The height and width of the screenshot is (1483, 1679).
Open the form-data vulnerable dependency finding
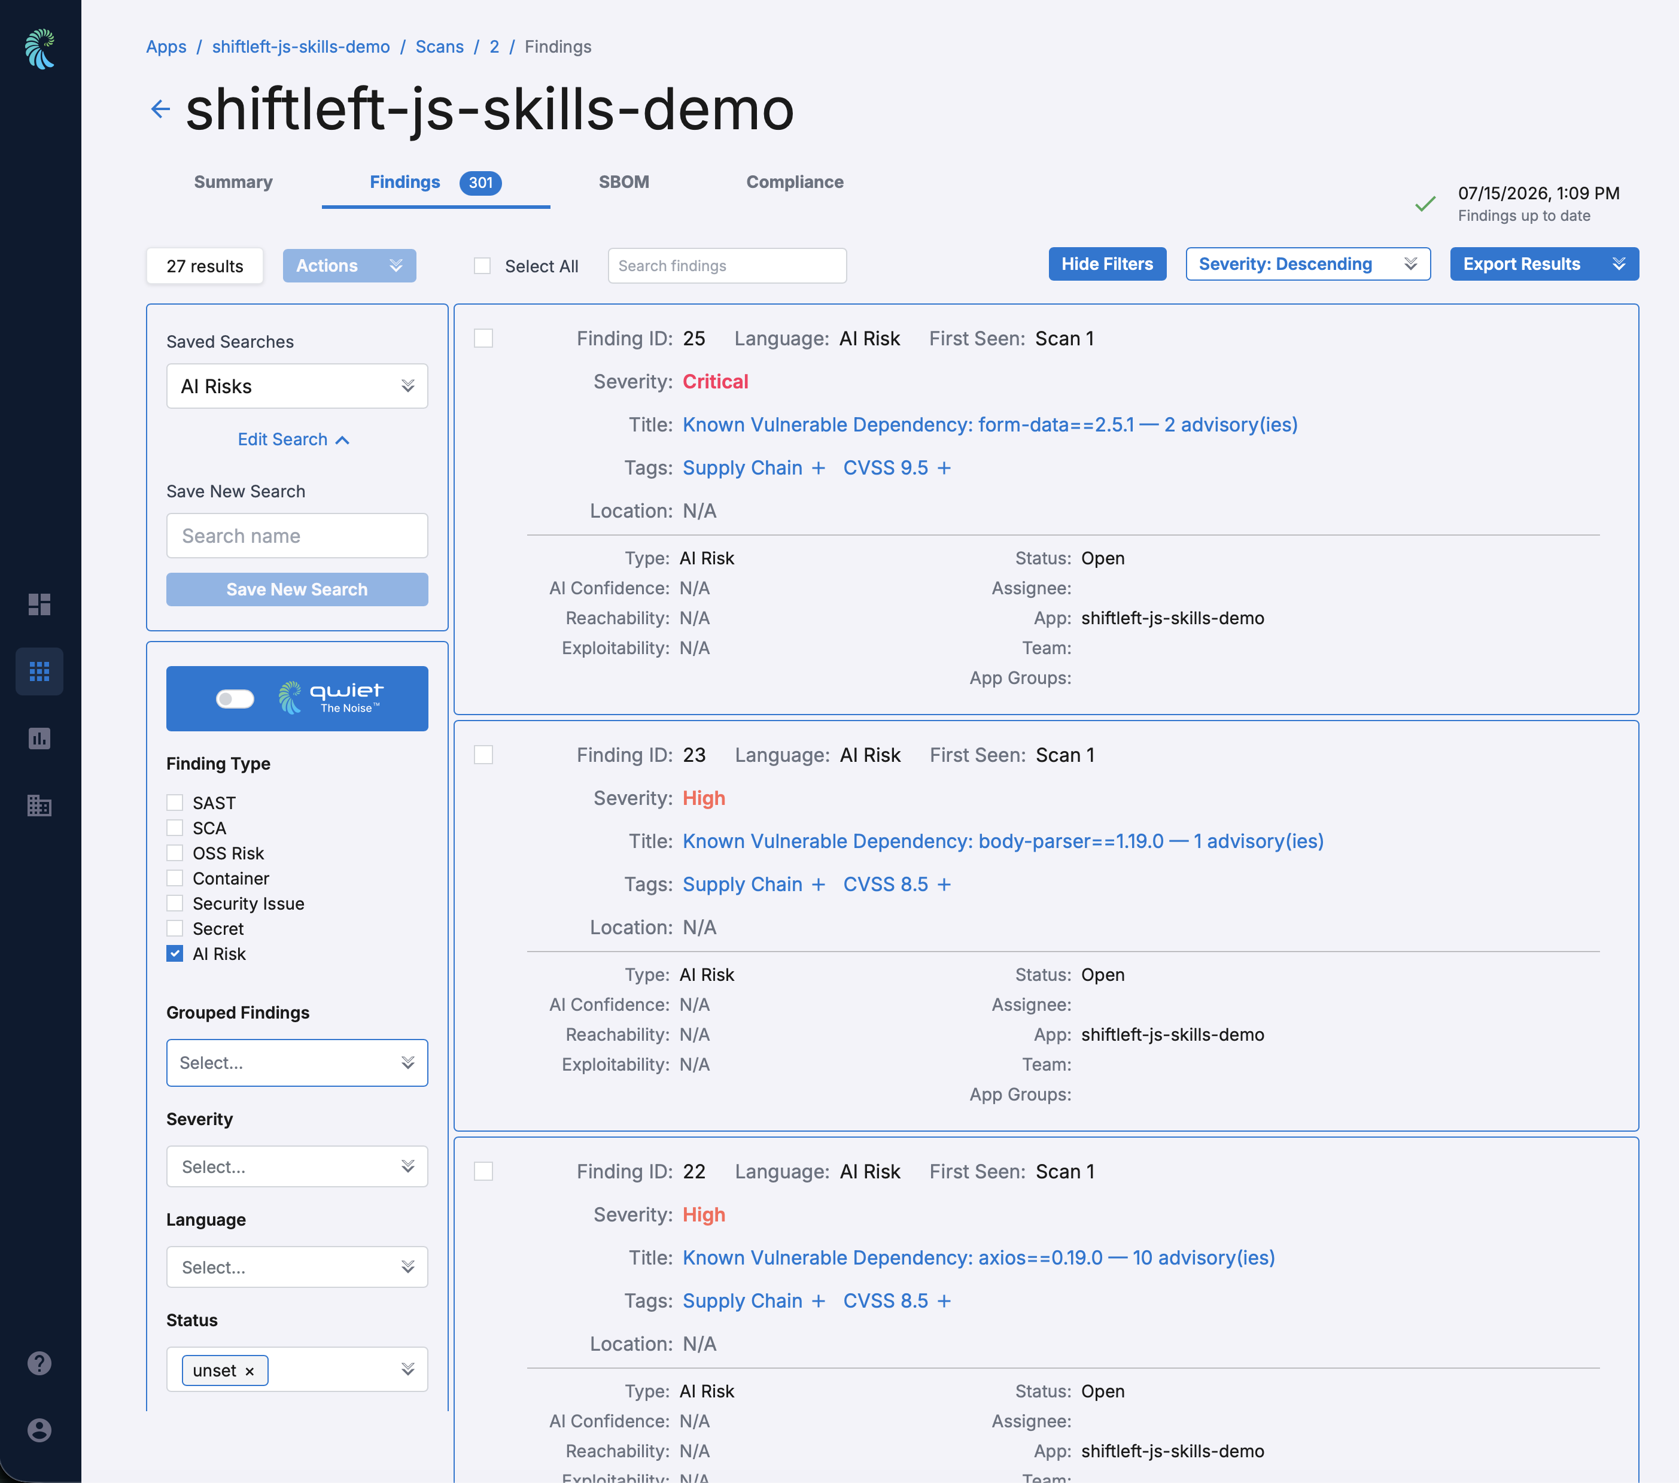click(x=990, y=425)
